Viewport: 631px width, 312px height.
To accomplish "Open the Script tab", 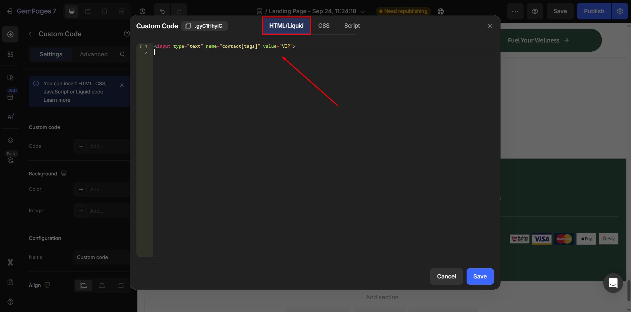I will coord(352,26).
